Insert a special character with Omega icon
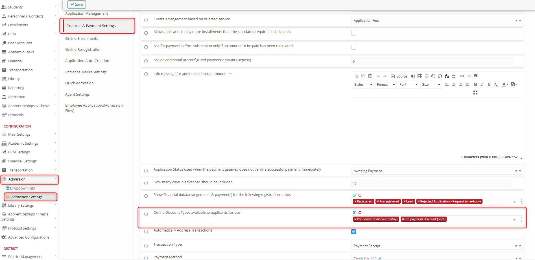The width and height of the screenshot is (535, 260). click(x=440, y=76)
